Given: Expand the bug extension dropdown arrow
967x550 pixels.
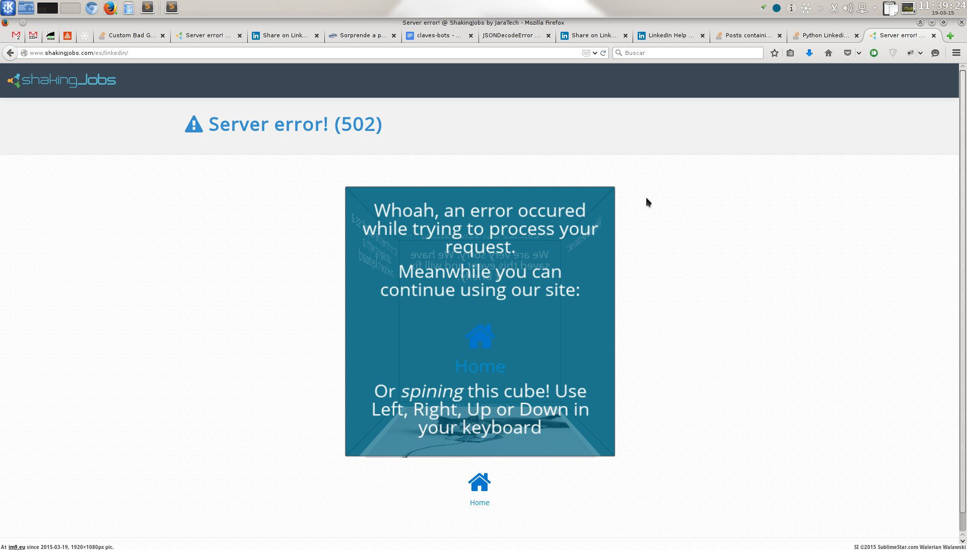Looking at the screenshot, I should [x=920, y=53].
